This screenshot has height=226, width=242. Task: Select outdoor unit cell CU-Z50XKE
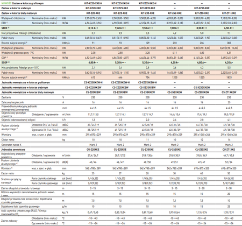202,150
